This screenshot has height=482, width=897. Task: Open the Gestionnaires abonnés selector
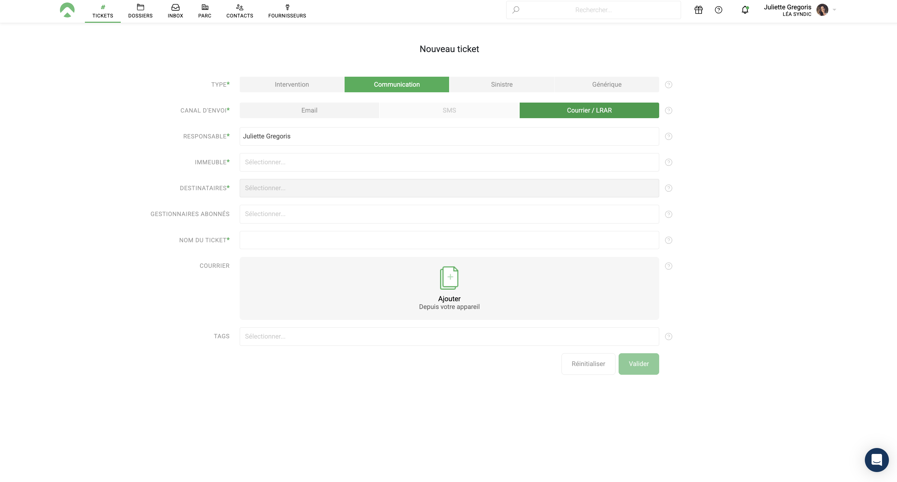coord(449,214)
